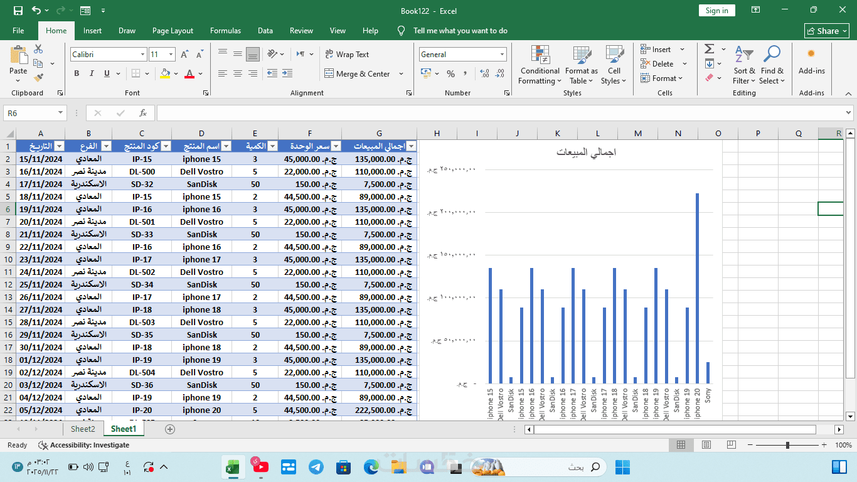Click the Name Box showing R6
The image size is (857, 482).
click(x=29, y=113)
